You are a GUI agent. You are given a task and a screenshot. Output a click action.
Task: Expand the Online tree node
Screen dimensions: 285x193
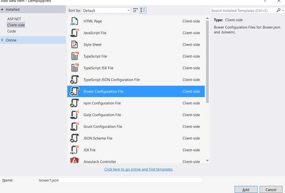2,40
